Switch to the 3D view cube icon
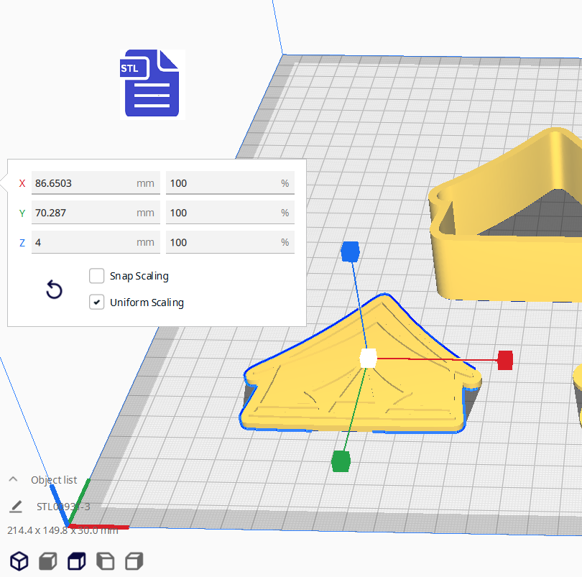 pyautogui.click(x=19, y=561)
